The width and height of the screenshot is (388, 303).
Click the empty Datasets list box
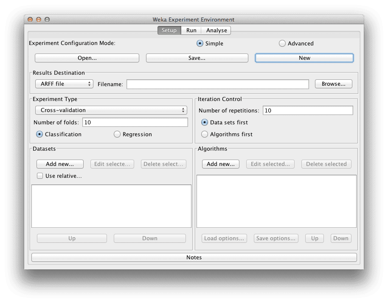pos(111,206)
